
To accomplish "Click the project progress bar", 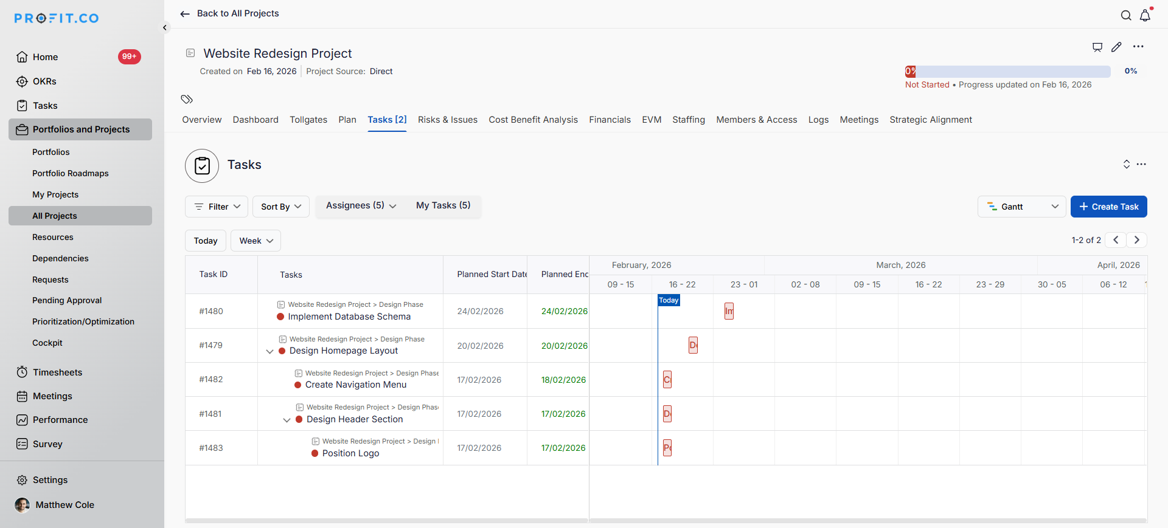I will pos(1008,71).
